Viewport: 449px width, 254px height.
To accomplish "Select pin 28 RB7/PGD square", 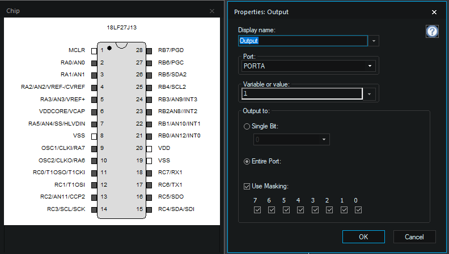I will pyautogui.click(x=149, y=51).
